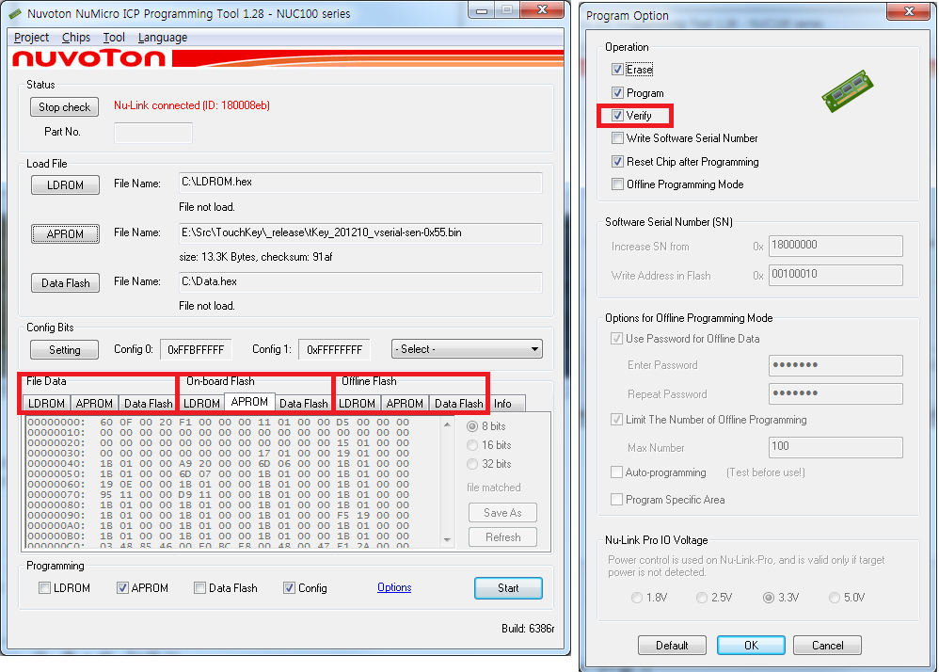Click the Config 1 value field
939x672 pixels.
(334, 350)
